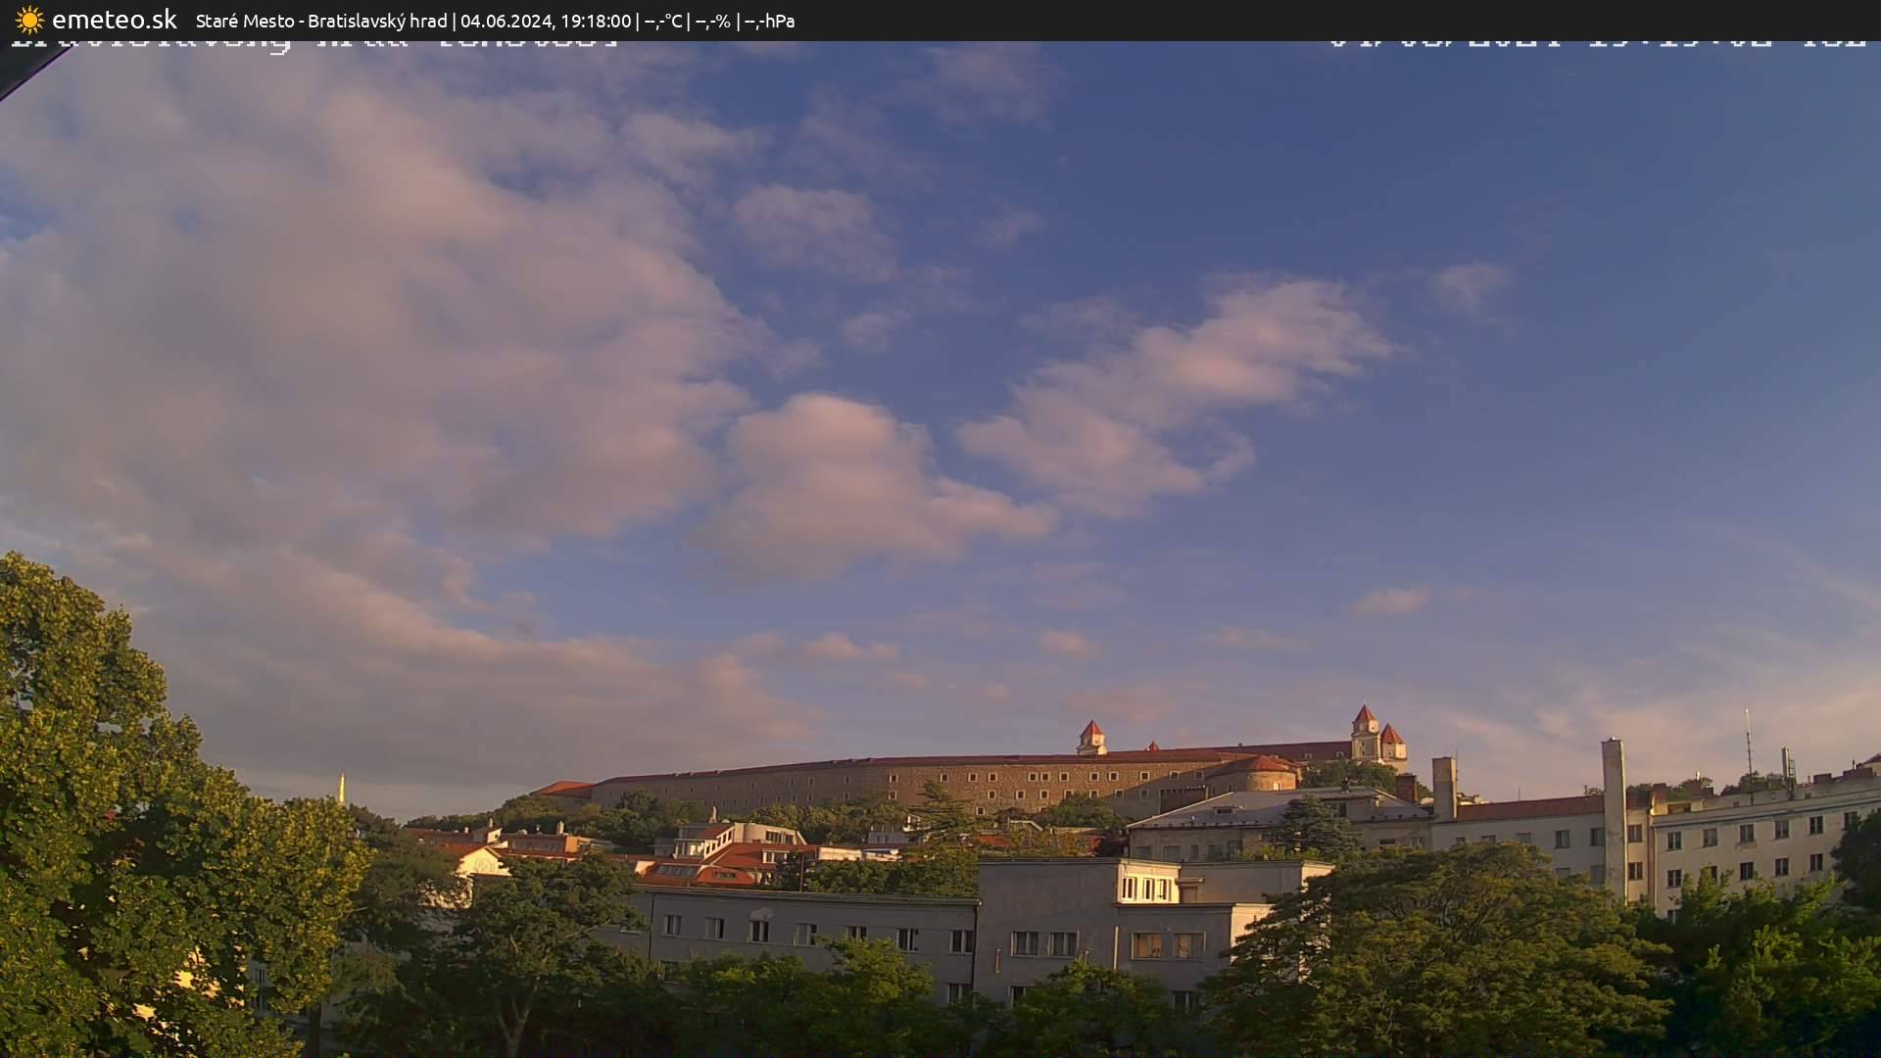Click the Staré Mesto - Bratislavský hrad label
The image size is (1881, 1058).
tap(323, 20)
